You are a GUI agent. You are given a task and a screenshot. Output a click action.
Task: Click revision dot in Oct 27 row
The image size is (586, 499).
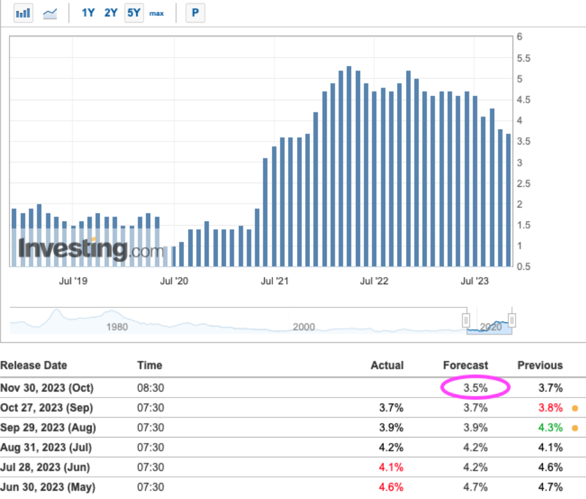575,408
